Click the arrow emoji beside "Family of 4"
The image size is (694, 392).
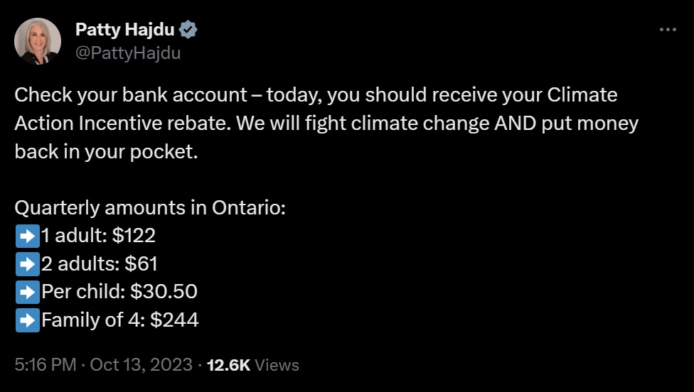27,320
